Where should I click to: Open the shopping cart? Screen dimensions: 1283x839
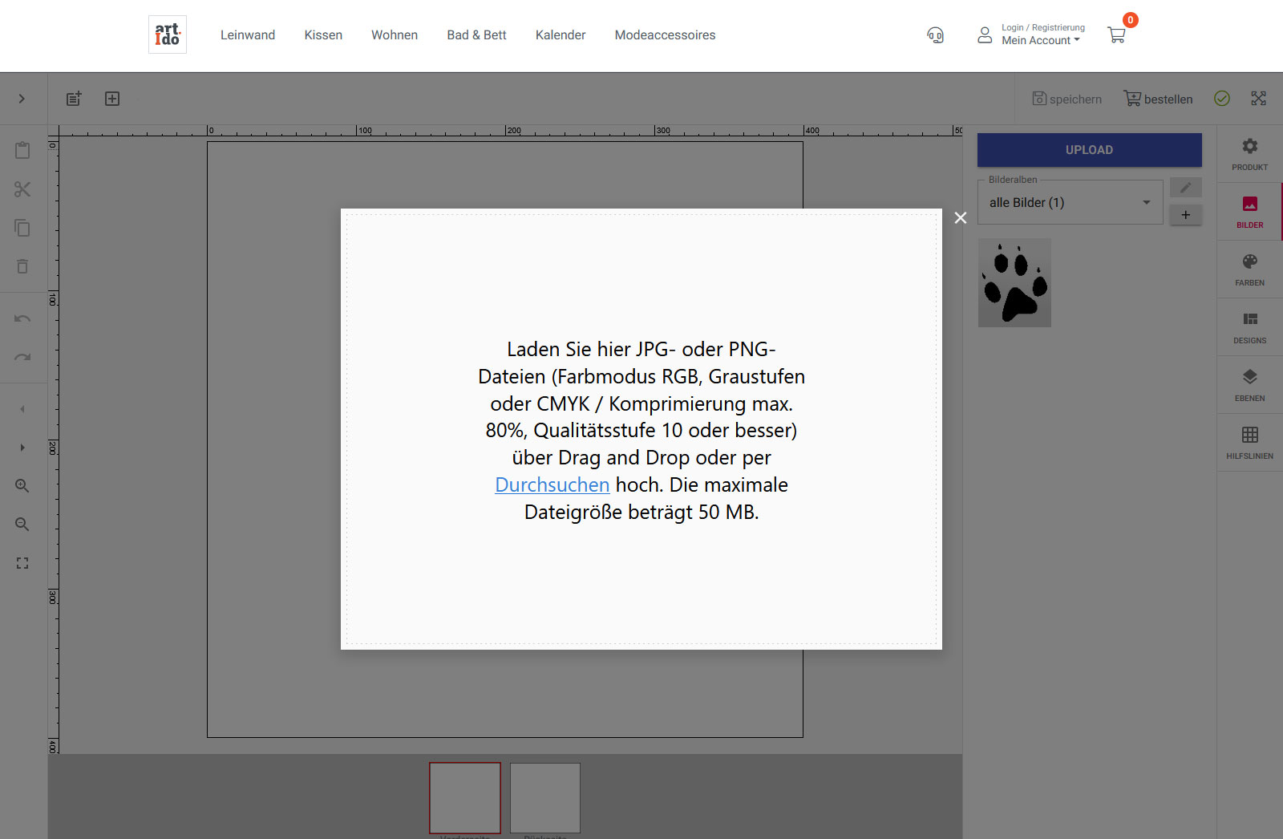click(x=1116, y=35)
